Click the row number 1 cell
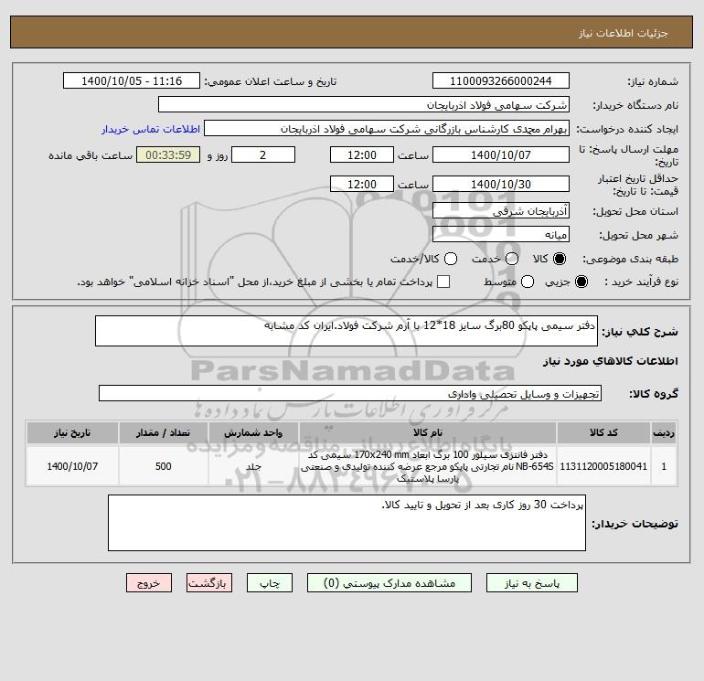The image size is (704, 681). [664, 466]
